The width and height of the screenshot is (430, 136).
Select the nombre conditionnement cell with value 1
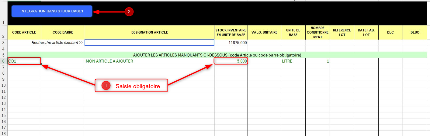click(317, 61)
